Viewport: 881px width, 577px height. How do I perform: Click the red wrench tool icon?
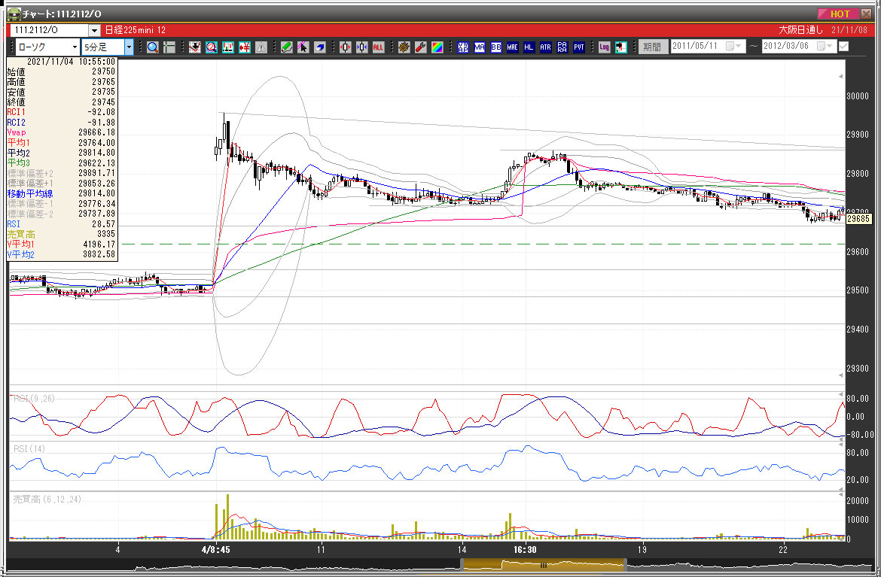tap(420, 47)
